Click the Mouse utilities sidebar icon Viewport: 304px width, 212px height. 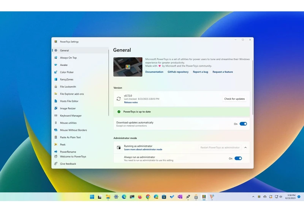(56, 123)
